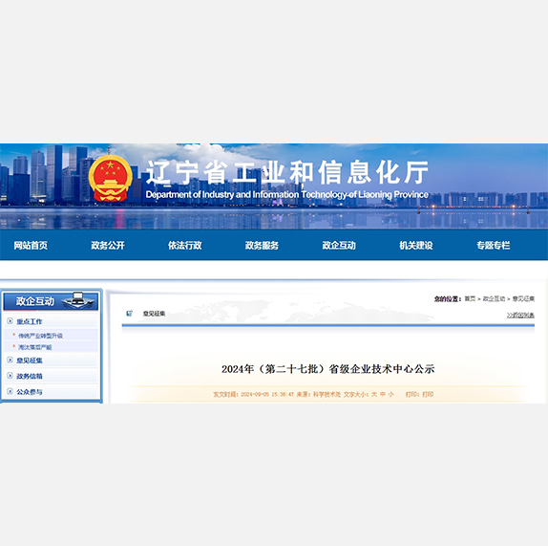This screenshot has width=548, height=546.
Task: Set font size to 大
Action: (x=374, y=394)
